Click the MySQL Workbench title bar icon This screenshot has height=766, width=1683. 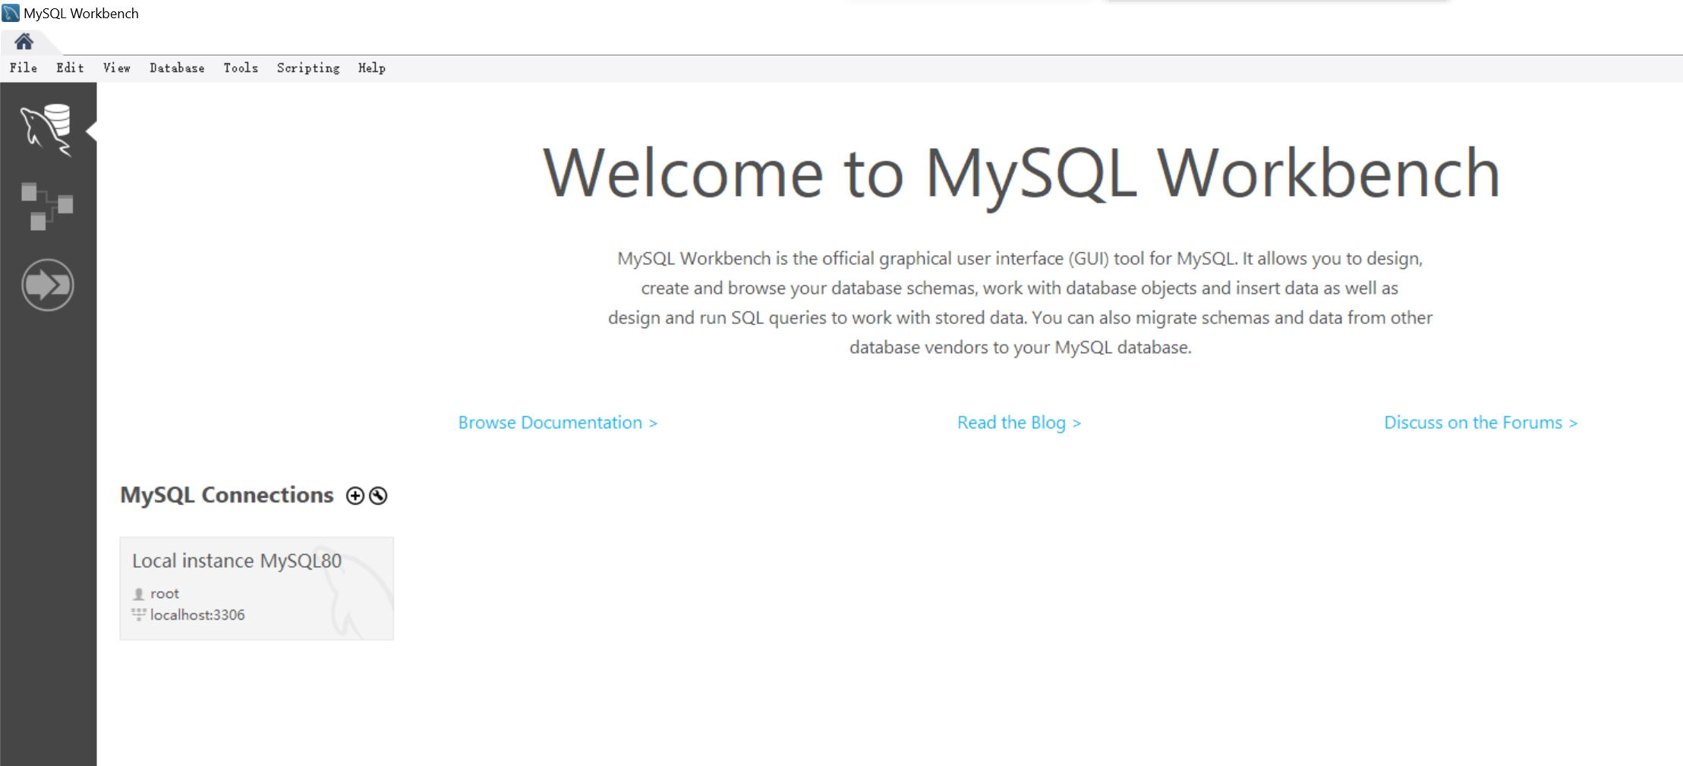tap(11, 13)
